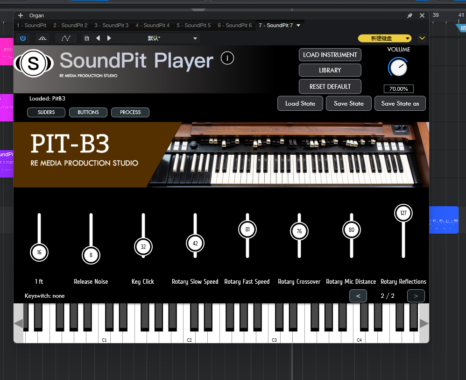Open the automation curve icon
This screenshot has width=466, height=380.
(66, 38)
